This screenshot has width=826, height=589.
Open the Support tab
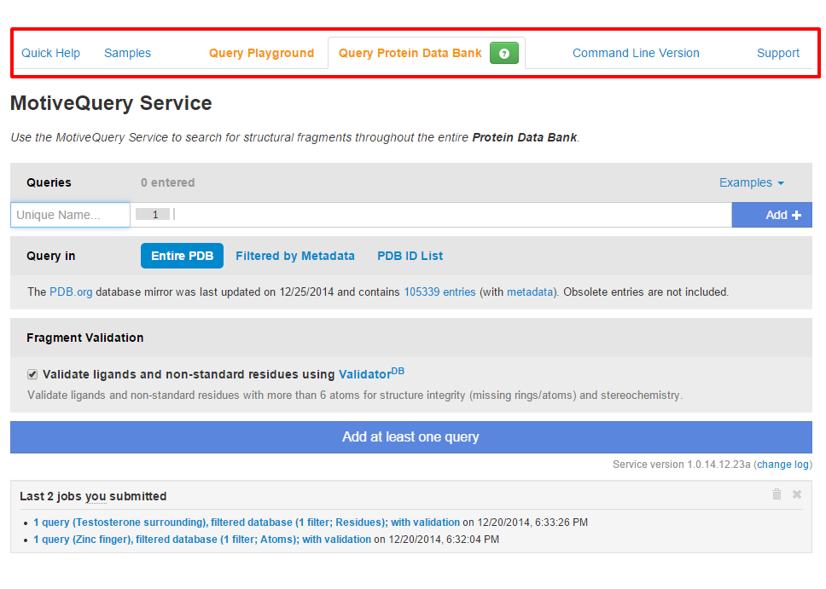(x=778, y=53)
